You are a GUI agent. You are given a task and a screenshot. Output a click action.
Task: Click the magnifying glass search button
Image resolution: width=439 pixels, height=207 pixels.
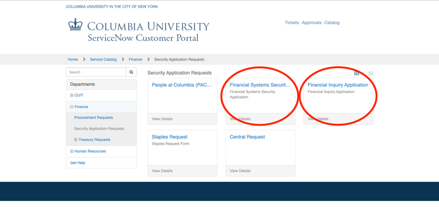tap(131, 72)
